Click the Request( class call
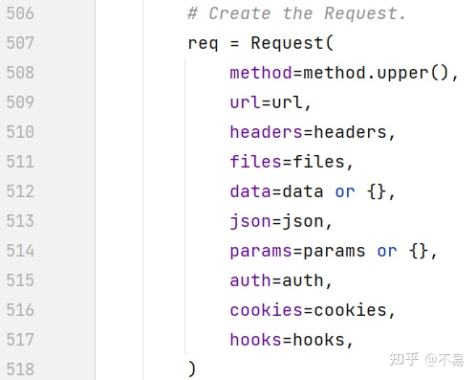The image size is (476, 380). click(292, 43)
